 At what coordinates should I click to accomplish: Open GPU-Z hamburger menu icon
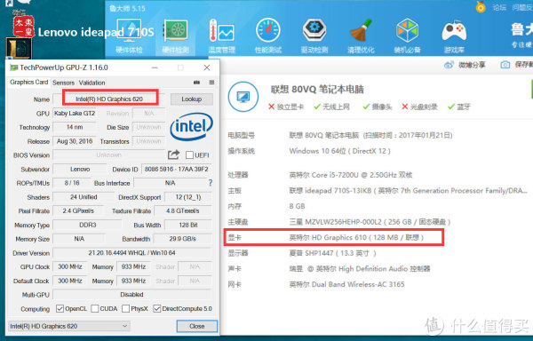(x=211, y=83)
